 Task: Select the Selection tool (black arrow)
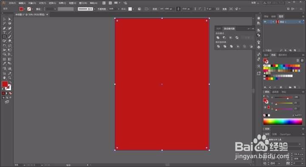(x=5, y=19)
